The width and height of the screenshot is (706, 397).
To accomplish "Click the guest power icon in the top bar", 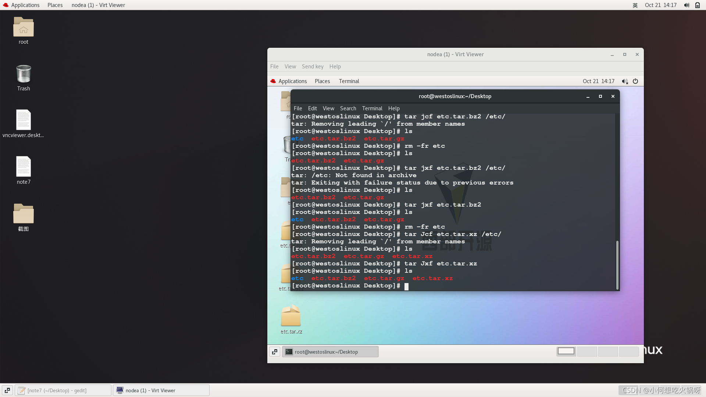I will [x=635, y=81].
